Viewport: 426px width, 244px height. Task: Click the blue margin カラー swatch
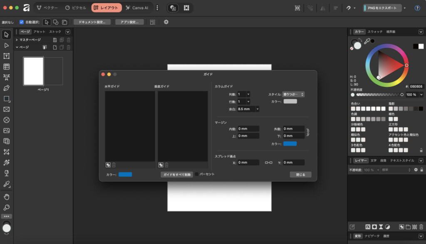[x=290, y=143]
